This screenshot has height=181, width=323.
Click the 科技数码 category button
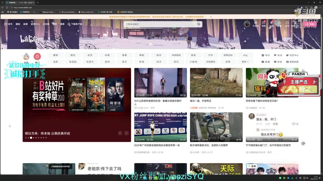point(176,55)
